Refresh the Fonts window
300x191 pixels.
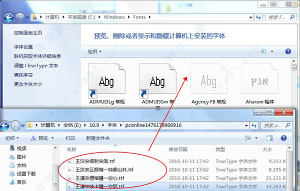(x=258, y=17)
